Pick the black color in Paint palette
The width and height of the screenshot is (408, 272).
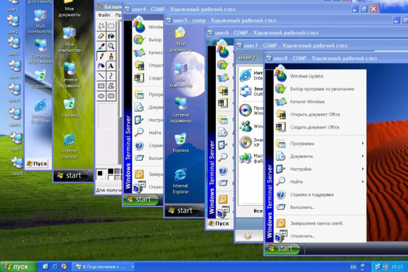[111, 171]
